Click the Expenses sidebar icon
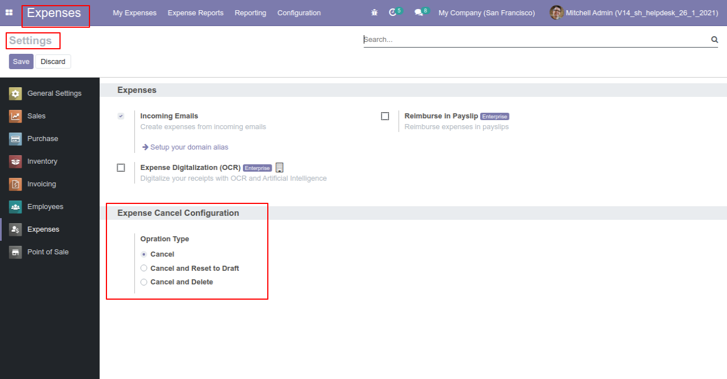The height and width of the screenshot is (379, 727). (x=15, y=229)
